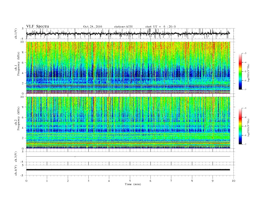
Task: Click time-axis tick label "9" at bottom
Action: 213,181
